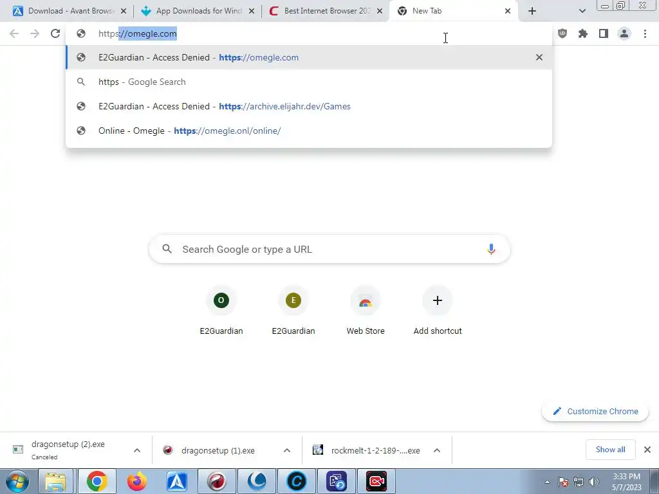Click the Customize Chrome button
The width and height of the screenshot is (659, 494).
pos(595,411)
